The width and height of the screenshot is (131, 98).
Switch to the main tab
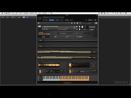[43, 37]
